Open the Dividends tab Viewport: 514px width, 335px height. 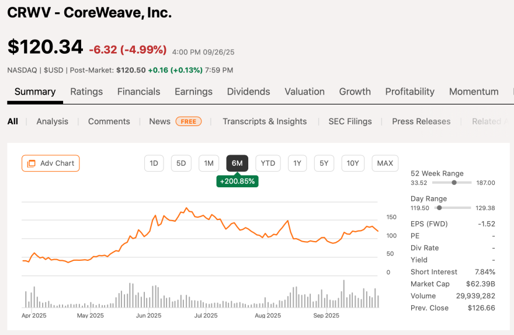pos(248,92)
